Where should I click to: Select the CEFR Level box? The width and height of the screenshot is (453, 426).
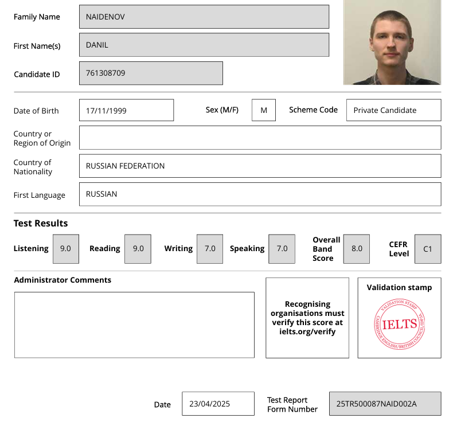click(428, 249)
